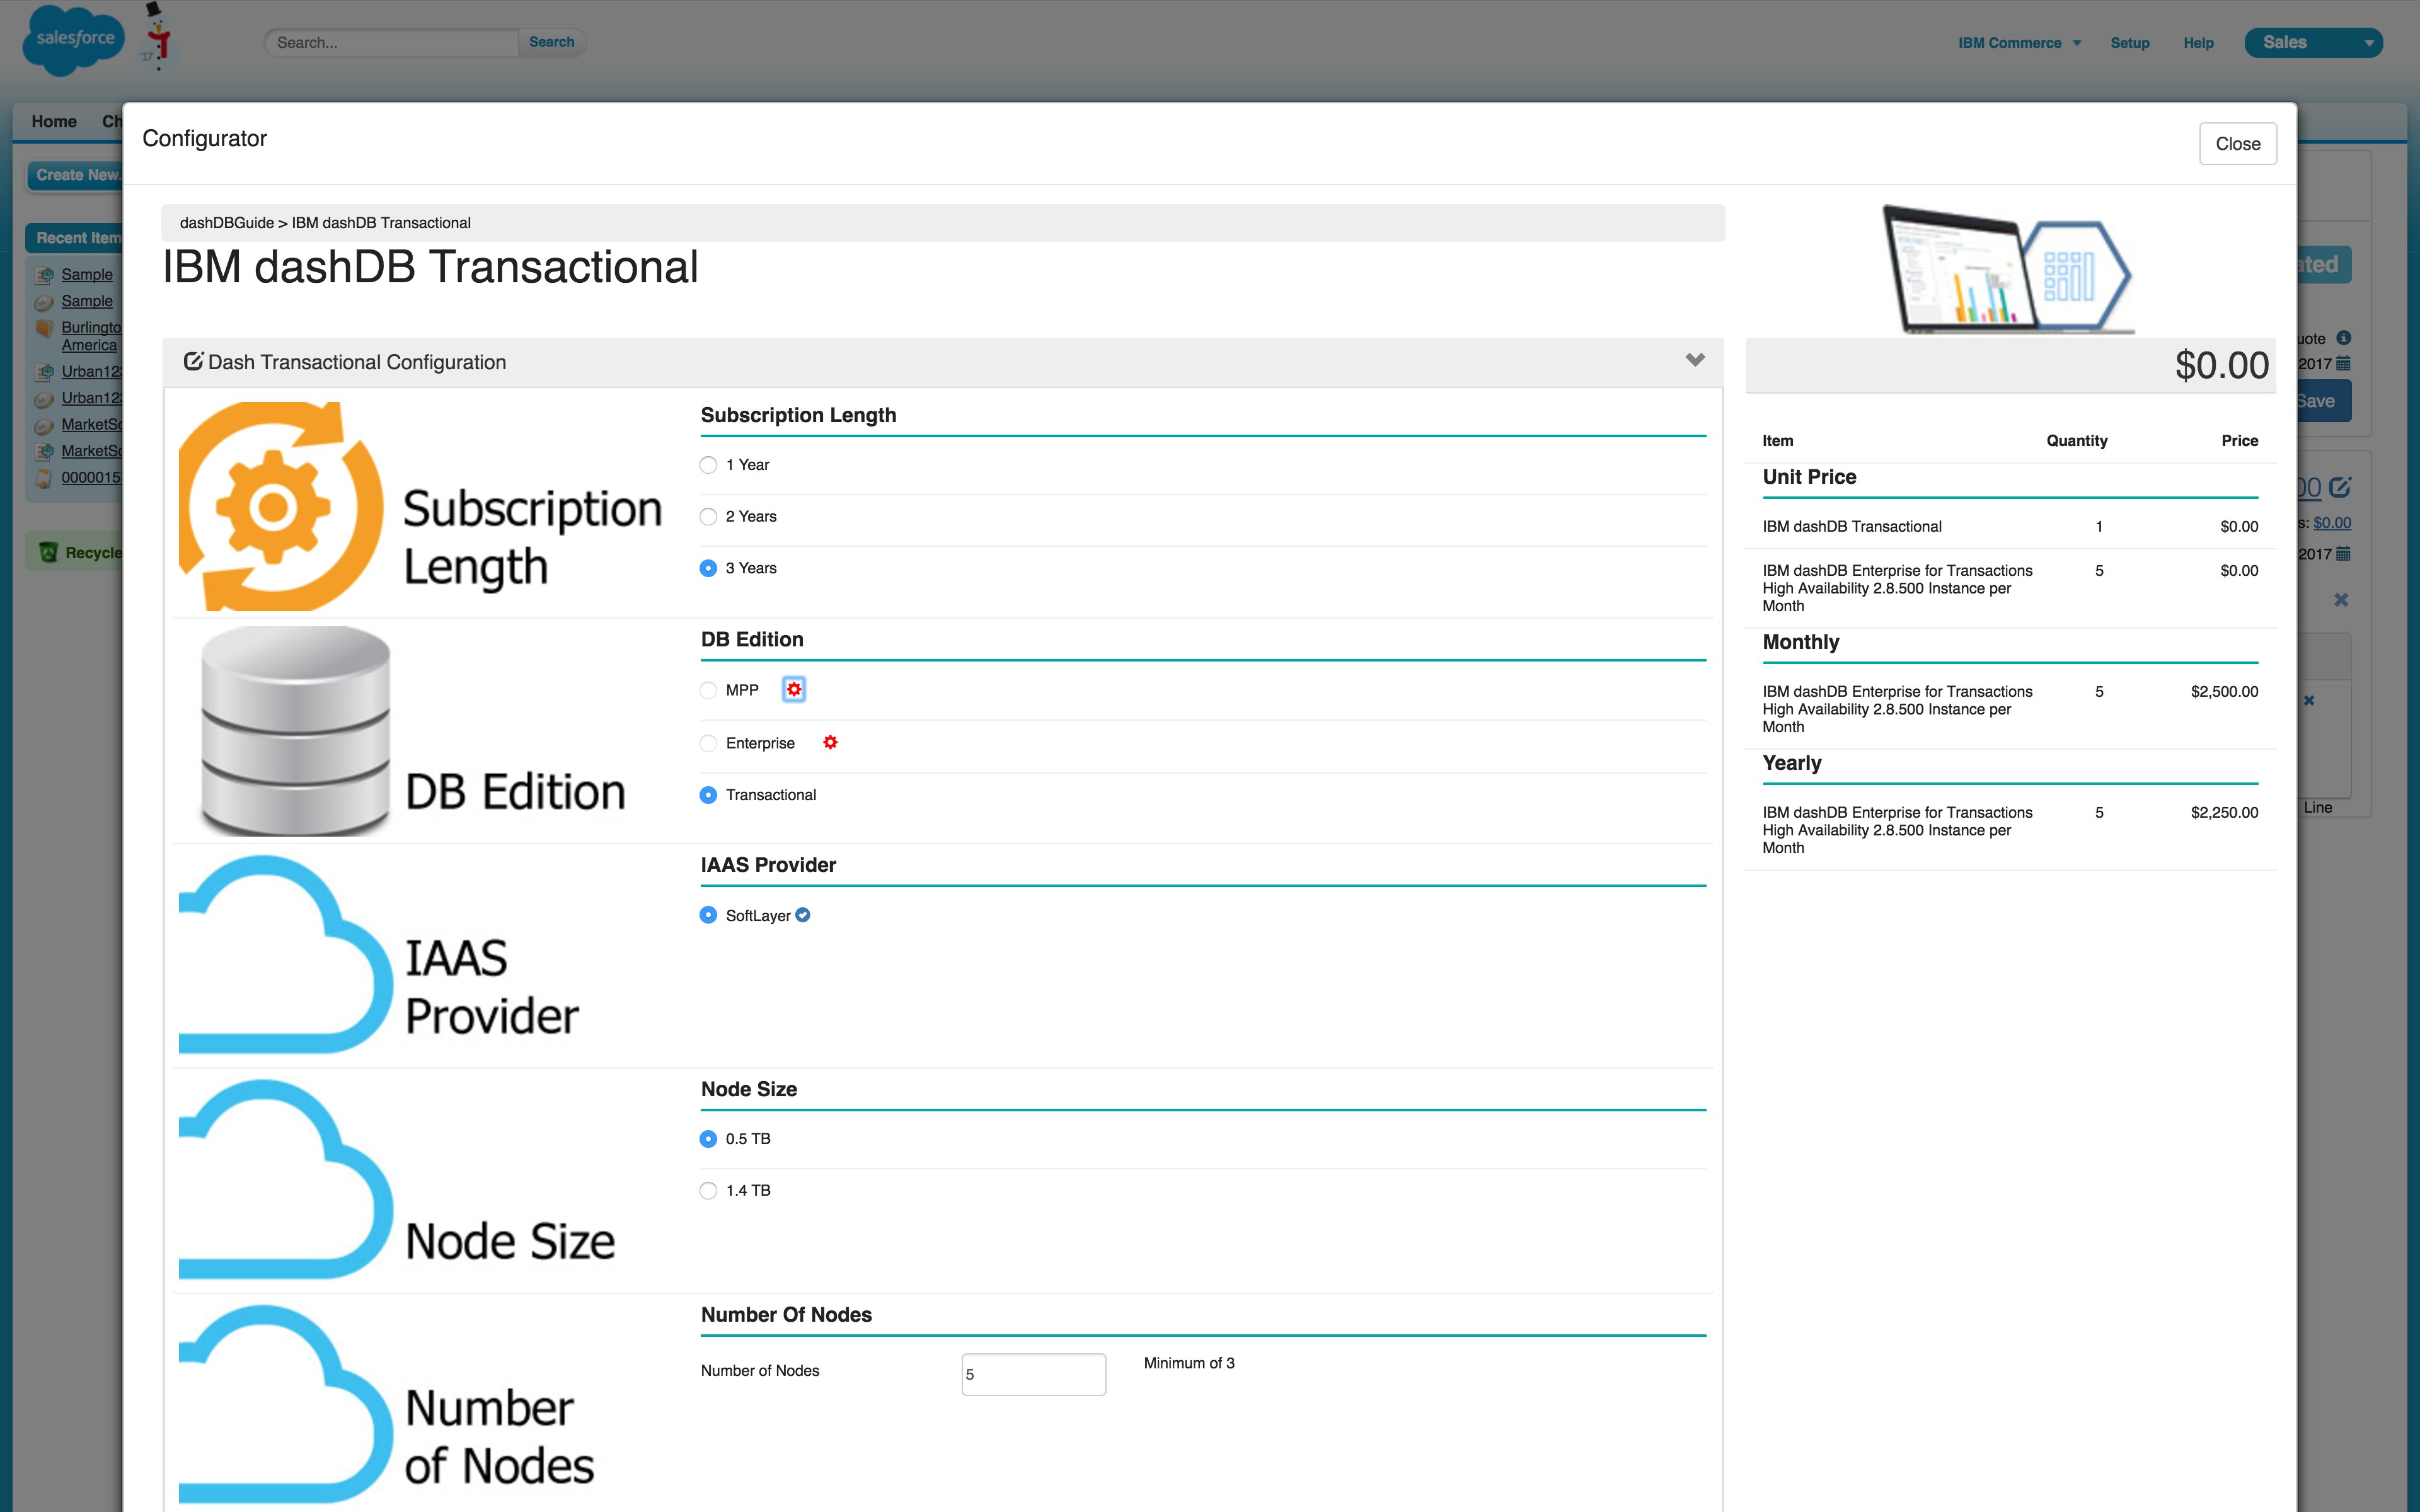The width and height of the screenshot is (2420, 1512).
Task: Open the Sales app dropdown
Action: pyautogui.click(x=2313, y=43)
